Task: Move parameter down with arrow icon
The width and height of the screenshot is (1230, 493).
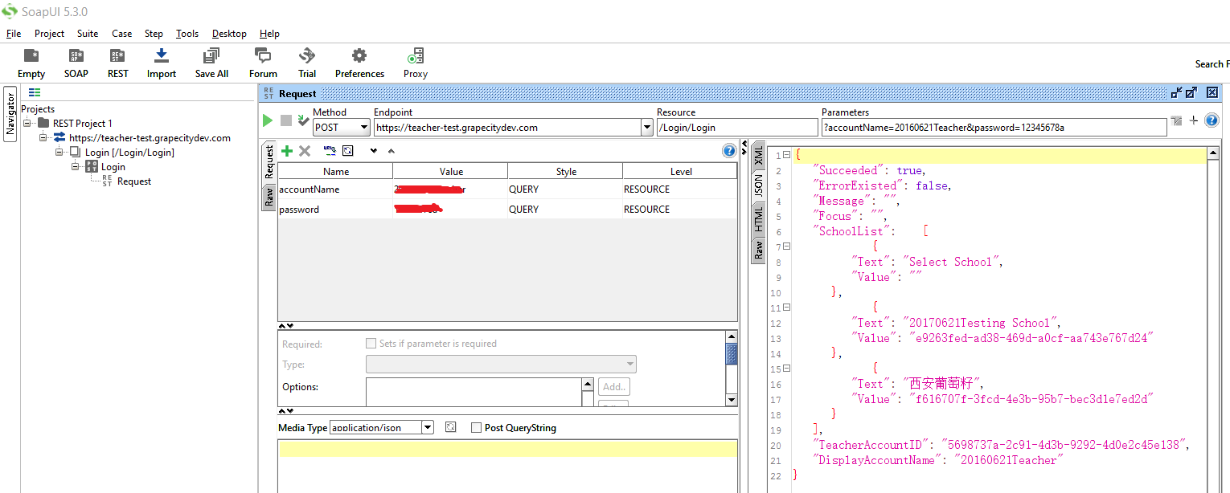Action: click(x=374, y=151)
